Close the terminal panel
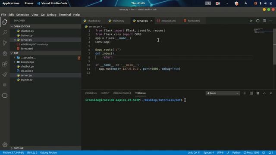This screenshot has height=155, width=276. [x=271, y=93]
